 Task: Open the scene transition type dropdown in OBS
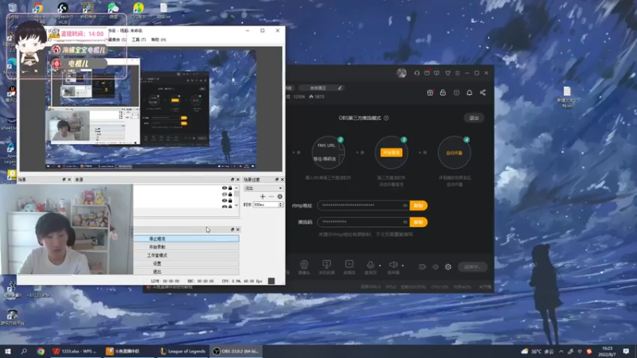[x=264, y=189]
